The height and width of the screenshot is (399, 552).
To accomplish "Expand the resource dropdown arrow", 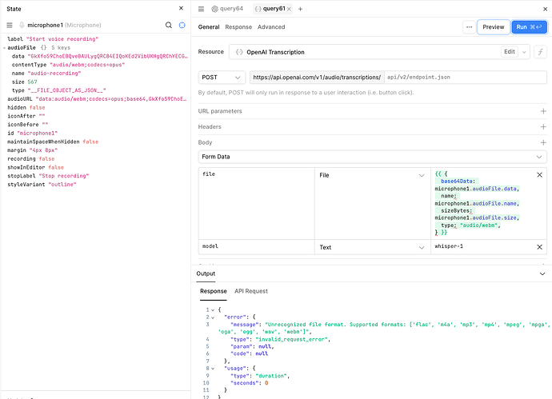I will tap(524, 52).
